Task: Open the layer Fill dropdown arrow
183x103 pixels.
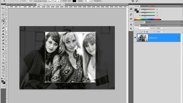Action: click(x=162, y=32)
